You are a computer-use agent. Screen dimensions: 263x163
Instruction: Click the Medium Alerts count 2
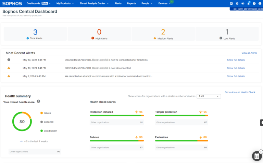point(163,32)
